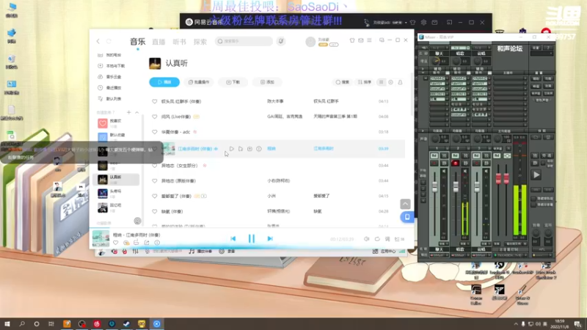Image resolution: width=587 pixels, height=330 pixels.
Task: Show hidden icons in the Windows system tray
Action: pos(516,324)
